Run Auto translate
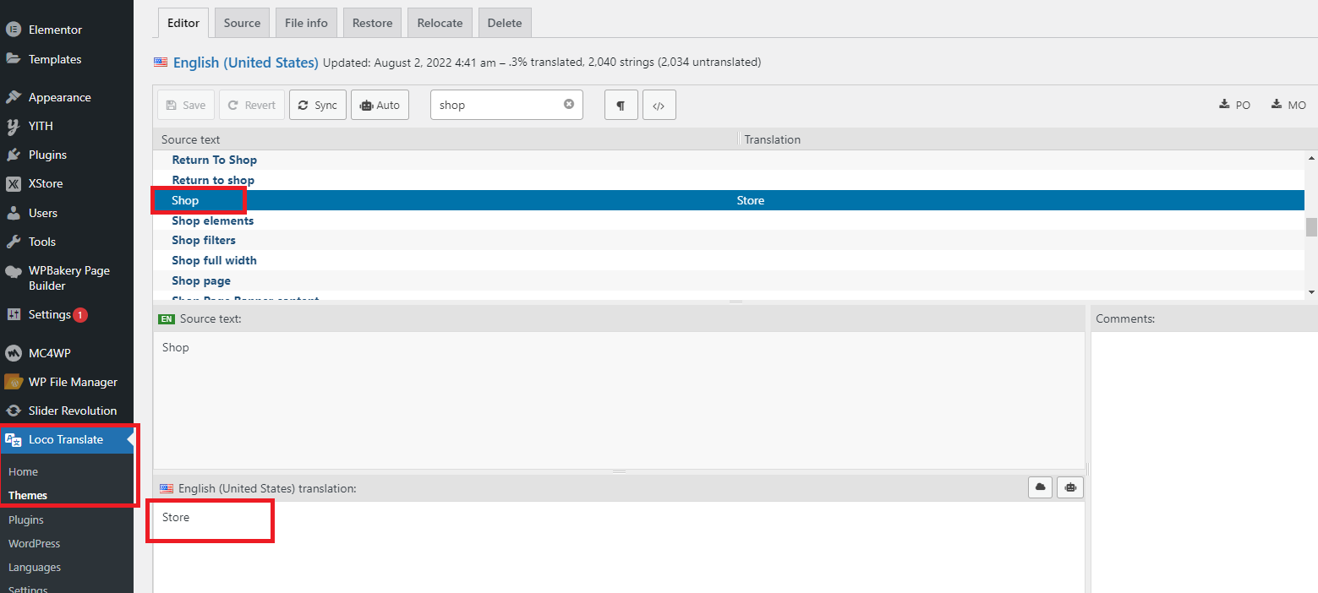Screen dimensions: 1318x593 click(x=380, y=105)
